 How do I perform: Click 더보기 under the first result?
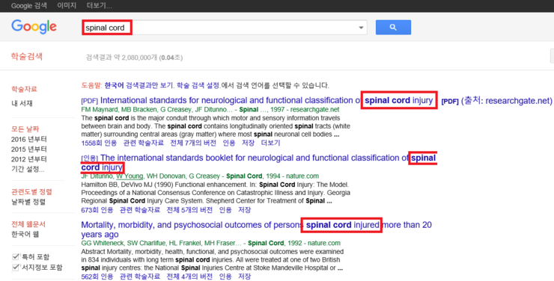[270, 143]
